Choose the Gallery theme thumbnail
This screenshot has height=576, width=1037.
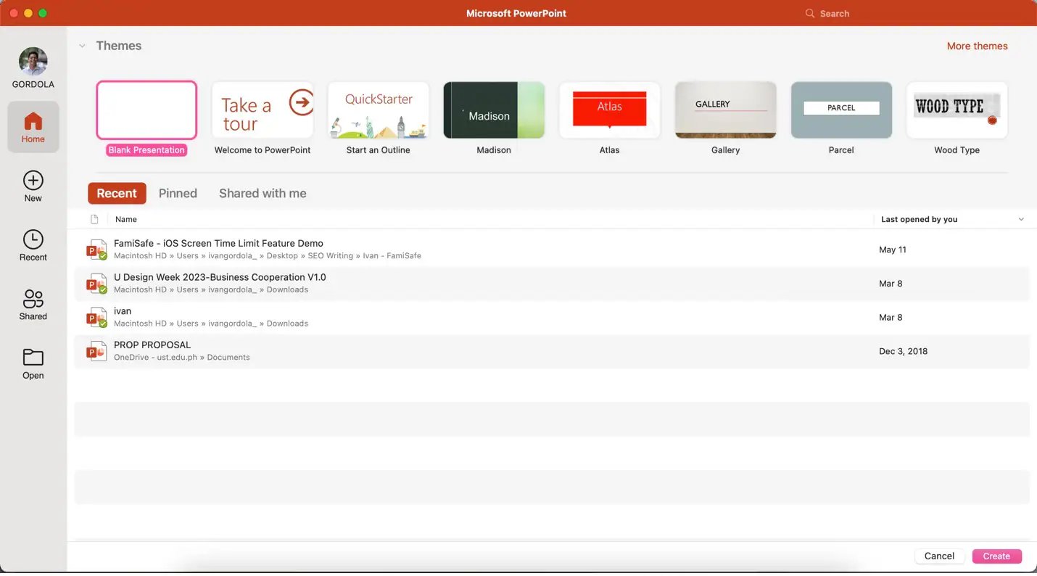[725, 110]
